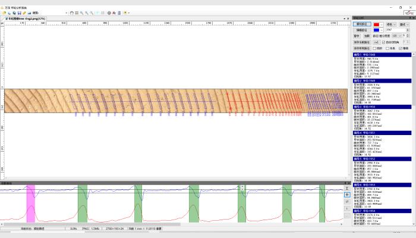Click the first new-file toolbar icon
This screenshot has height=238, width=416.
click(4, 12)
